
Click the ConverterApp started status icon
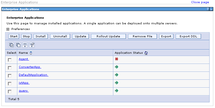click(116, 67)
